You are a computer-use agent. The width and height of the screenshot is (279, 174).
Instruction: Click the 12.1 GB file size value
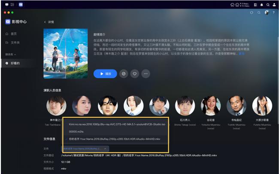[x=66, y=162]
